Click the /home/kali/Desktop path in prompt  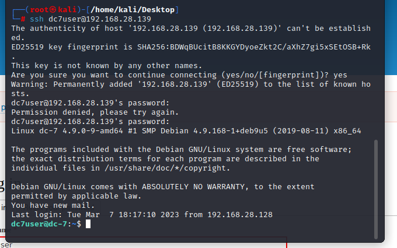(x=133, y=9)
